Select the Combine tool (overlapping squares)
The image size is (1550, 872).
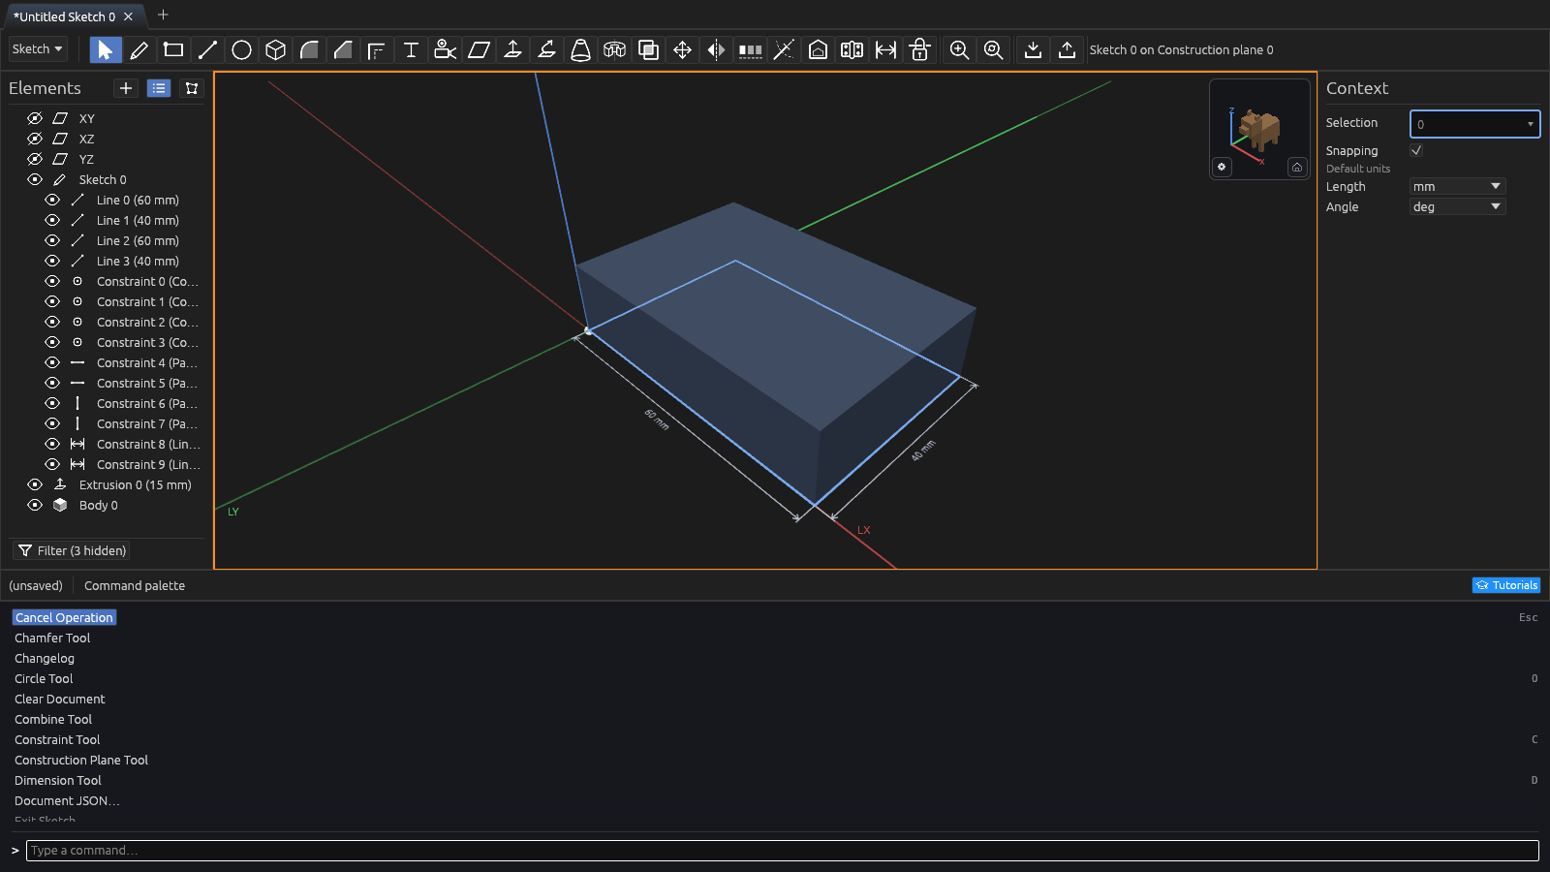[648, 49]
